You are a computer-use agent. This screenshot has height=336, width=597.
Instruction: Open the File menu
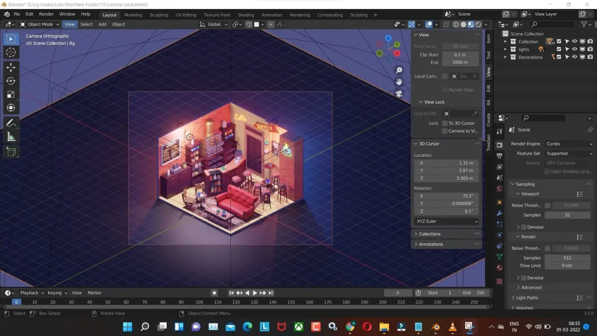click(x=17, y=14)
